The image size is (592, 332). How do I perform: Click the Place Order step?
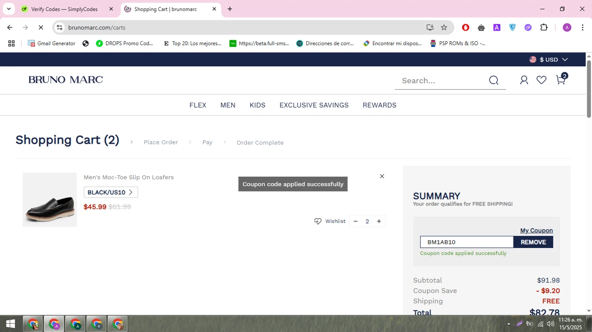pos(161,142)
